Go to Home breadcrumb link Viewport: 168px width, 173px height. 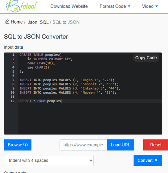pos(17,22)
